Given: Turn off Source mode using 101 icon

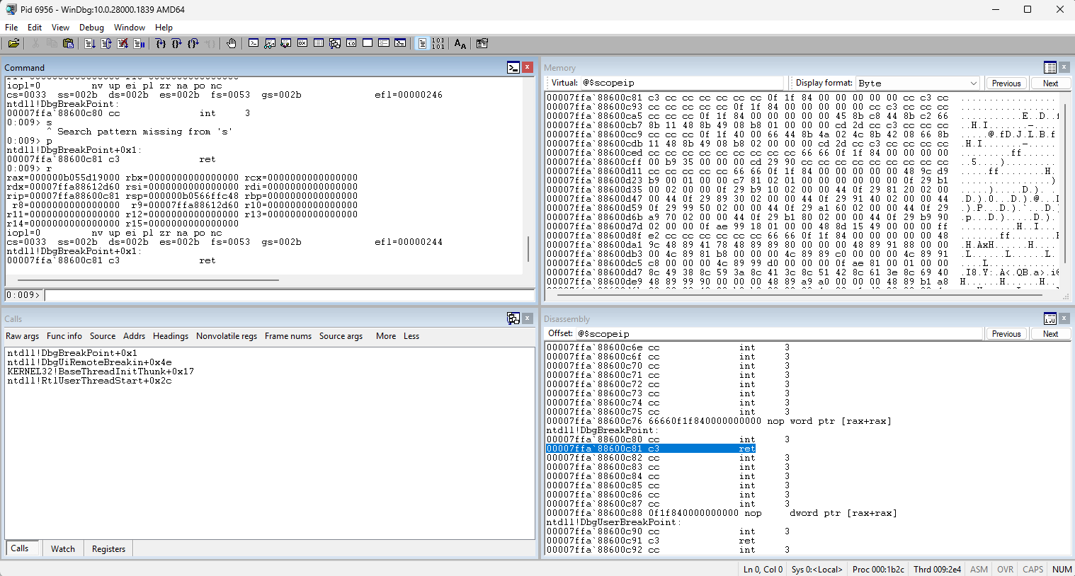Looking at the screenshot, I should tap(438, 43).
